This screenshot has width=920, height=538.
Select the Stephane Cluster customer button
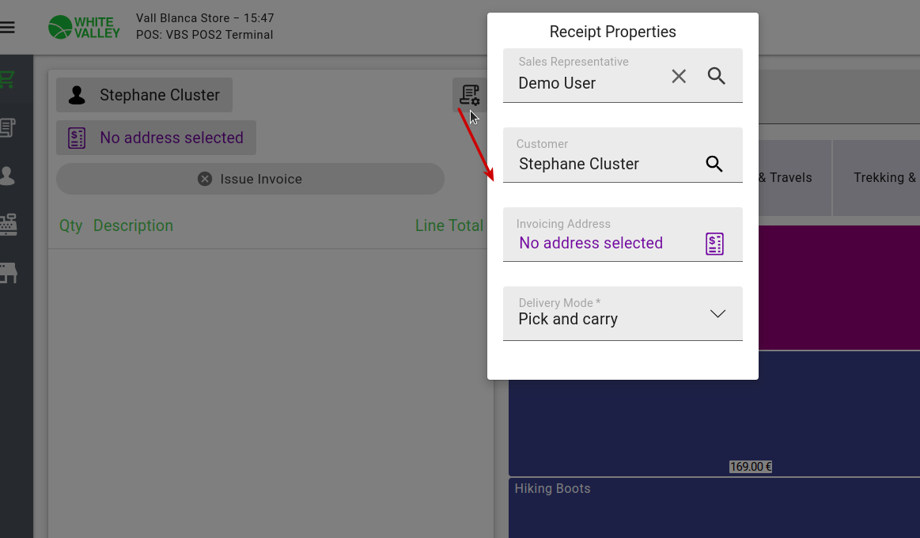[x=144, y=95]
